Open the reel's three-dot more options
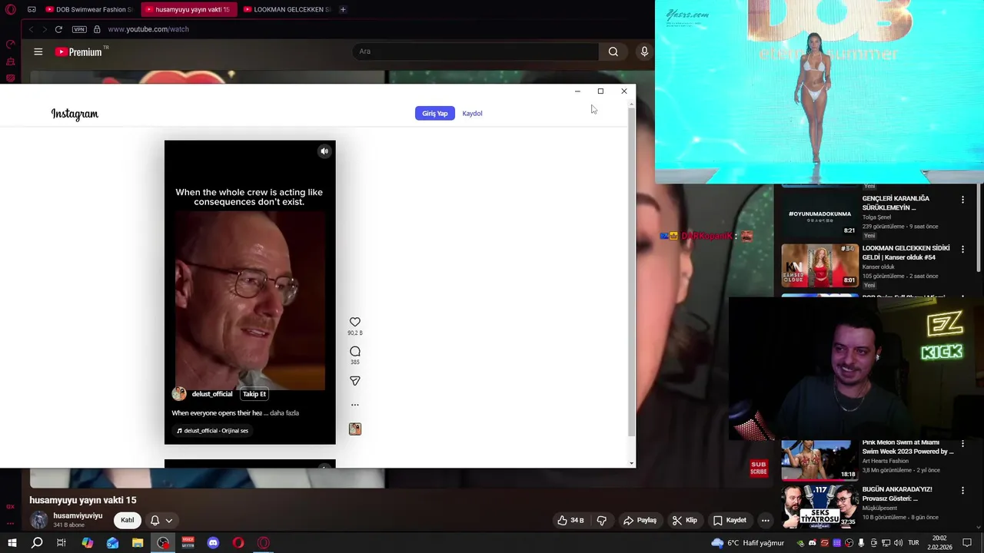Screen dimensions: 984x553 [x=354, y=405]
